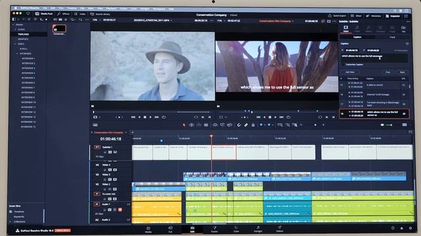Toggle timeline Snapping magnet icon
The width and height of the screenshot is (421, 236).
(x=239, y=125)
